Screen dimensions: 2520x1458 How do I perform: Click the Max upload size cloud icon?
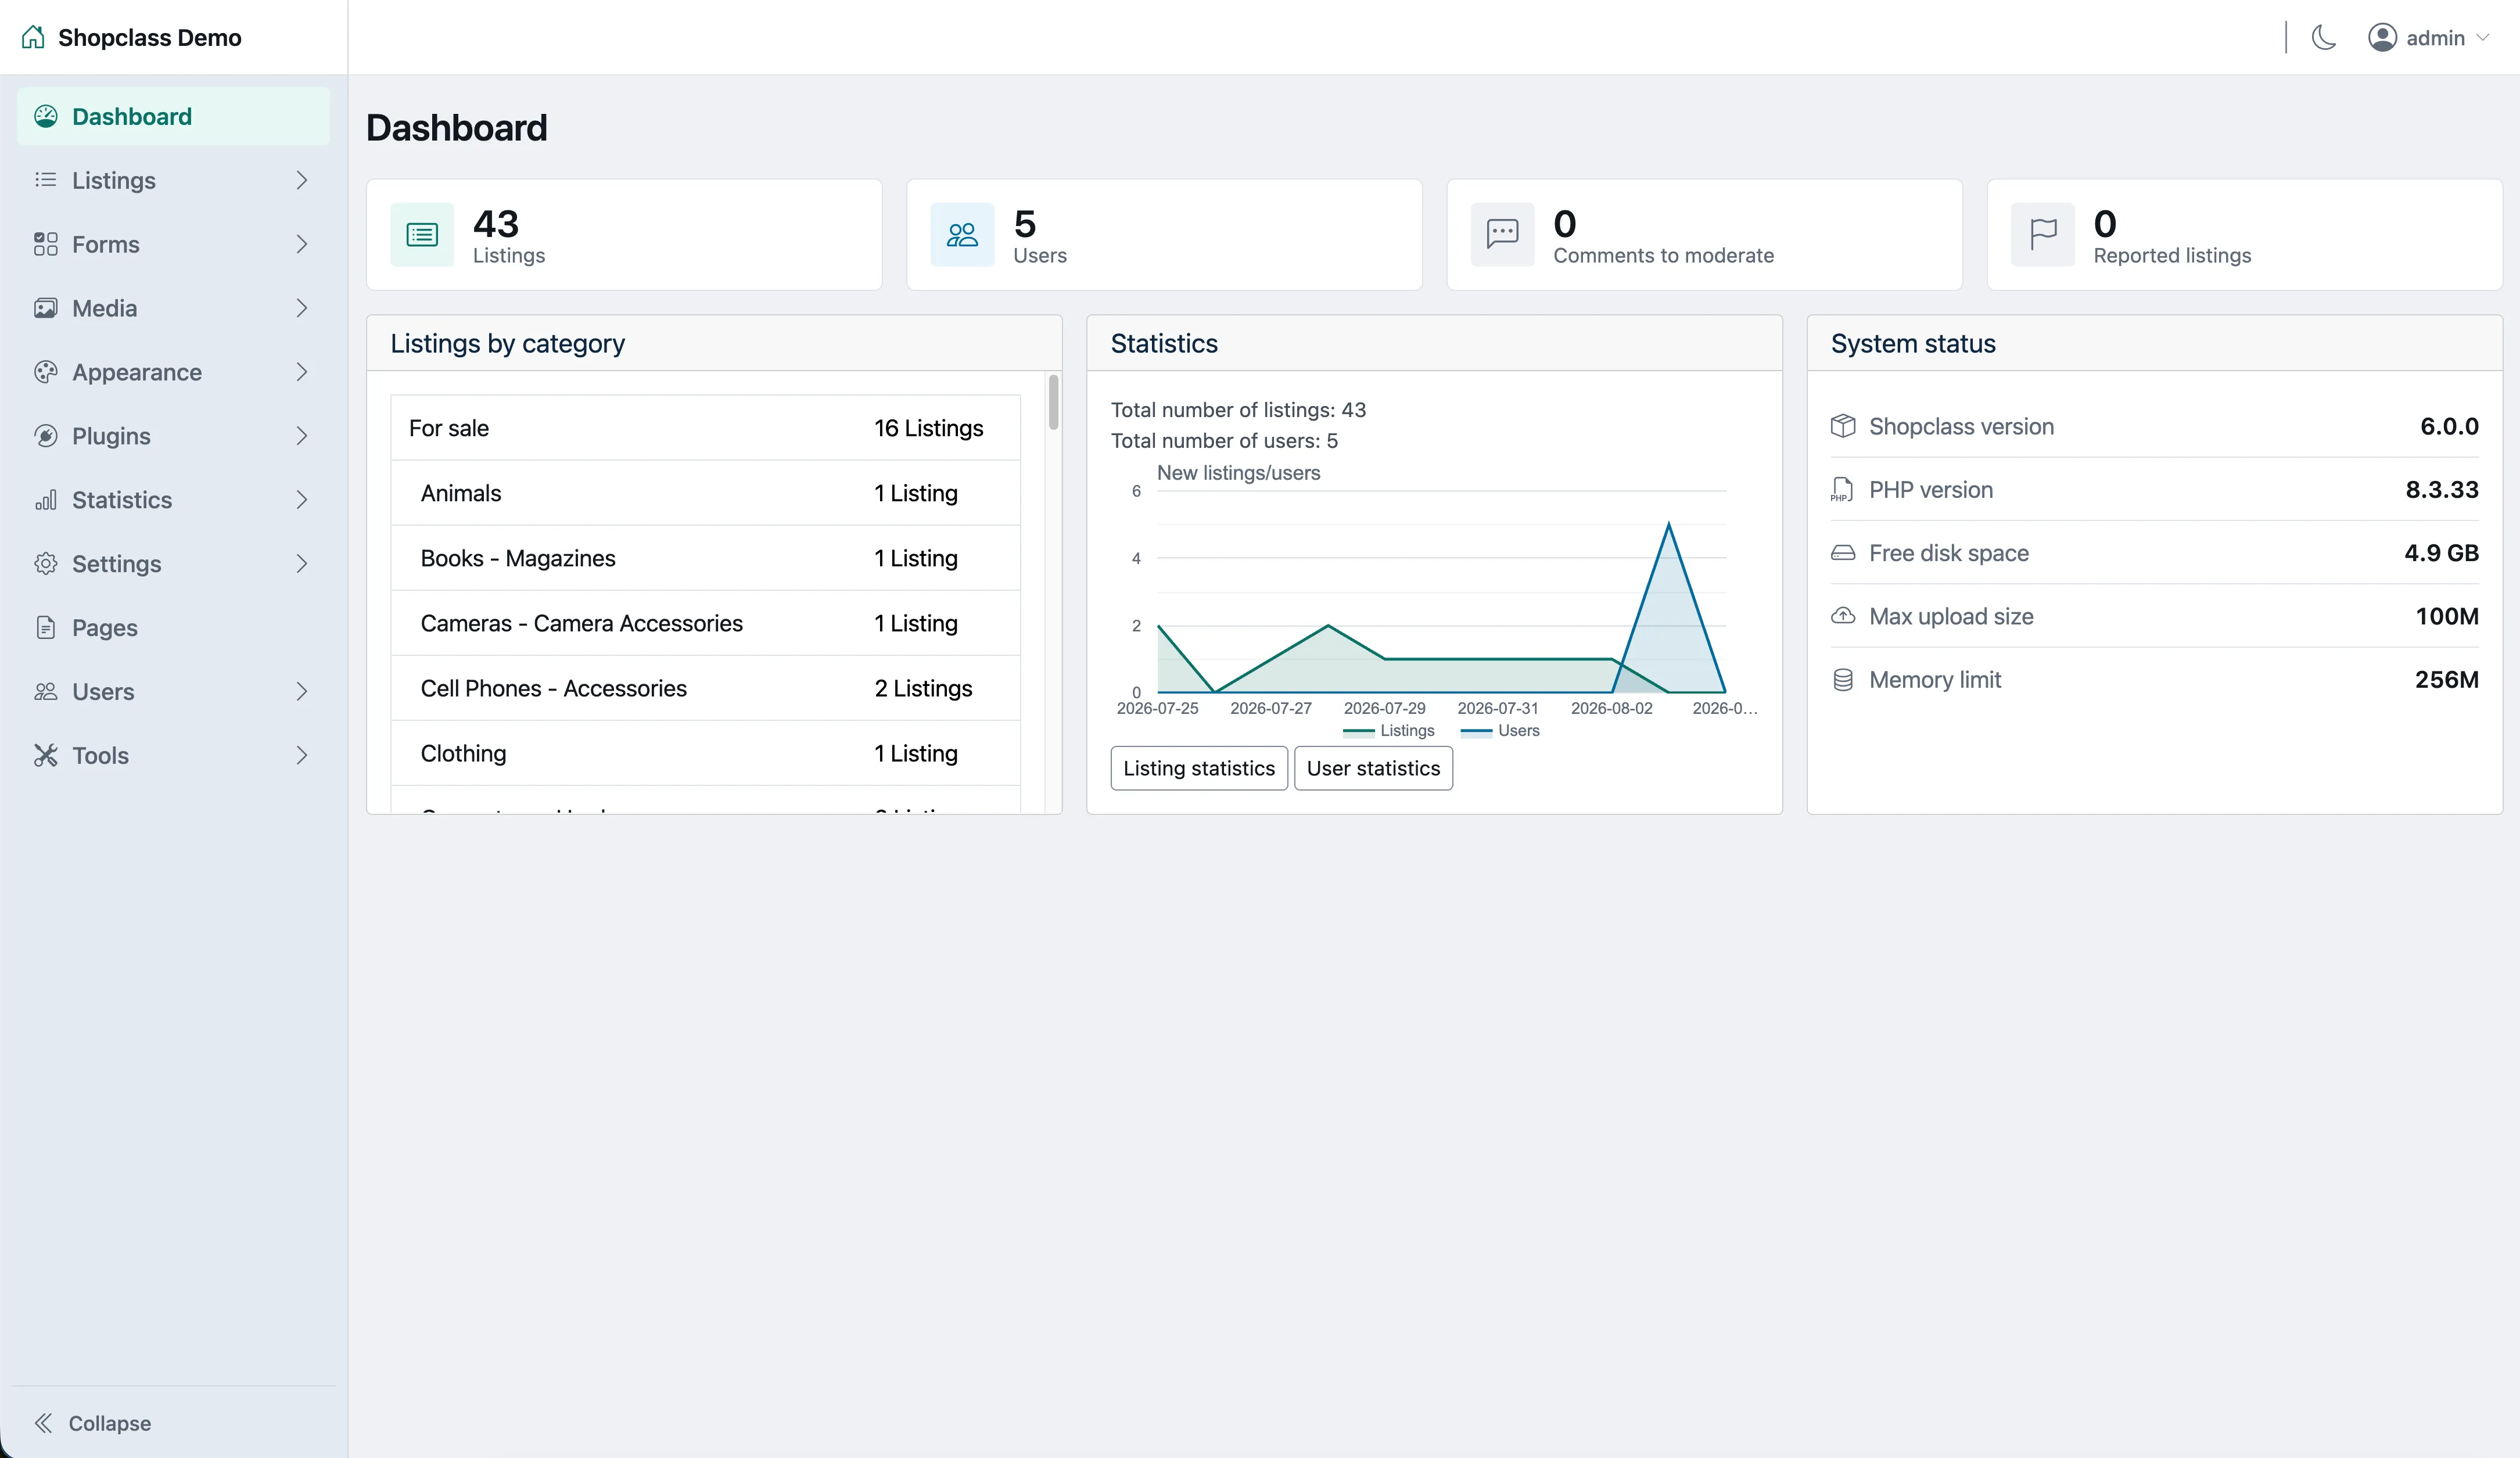click(x=1843, y=616)
